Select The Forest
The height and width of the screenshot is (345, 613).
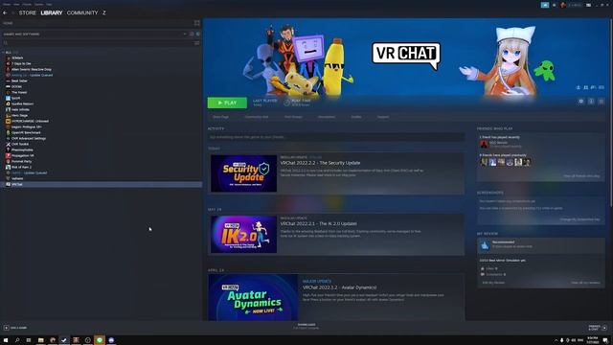pyautogui.click(x=19, y=92)
